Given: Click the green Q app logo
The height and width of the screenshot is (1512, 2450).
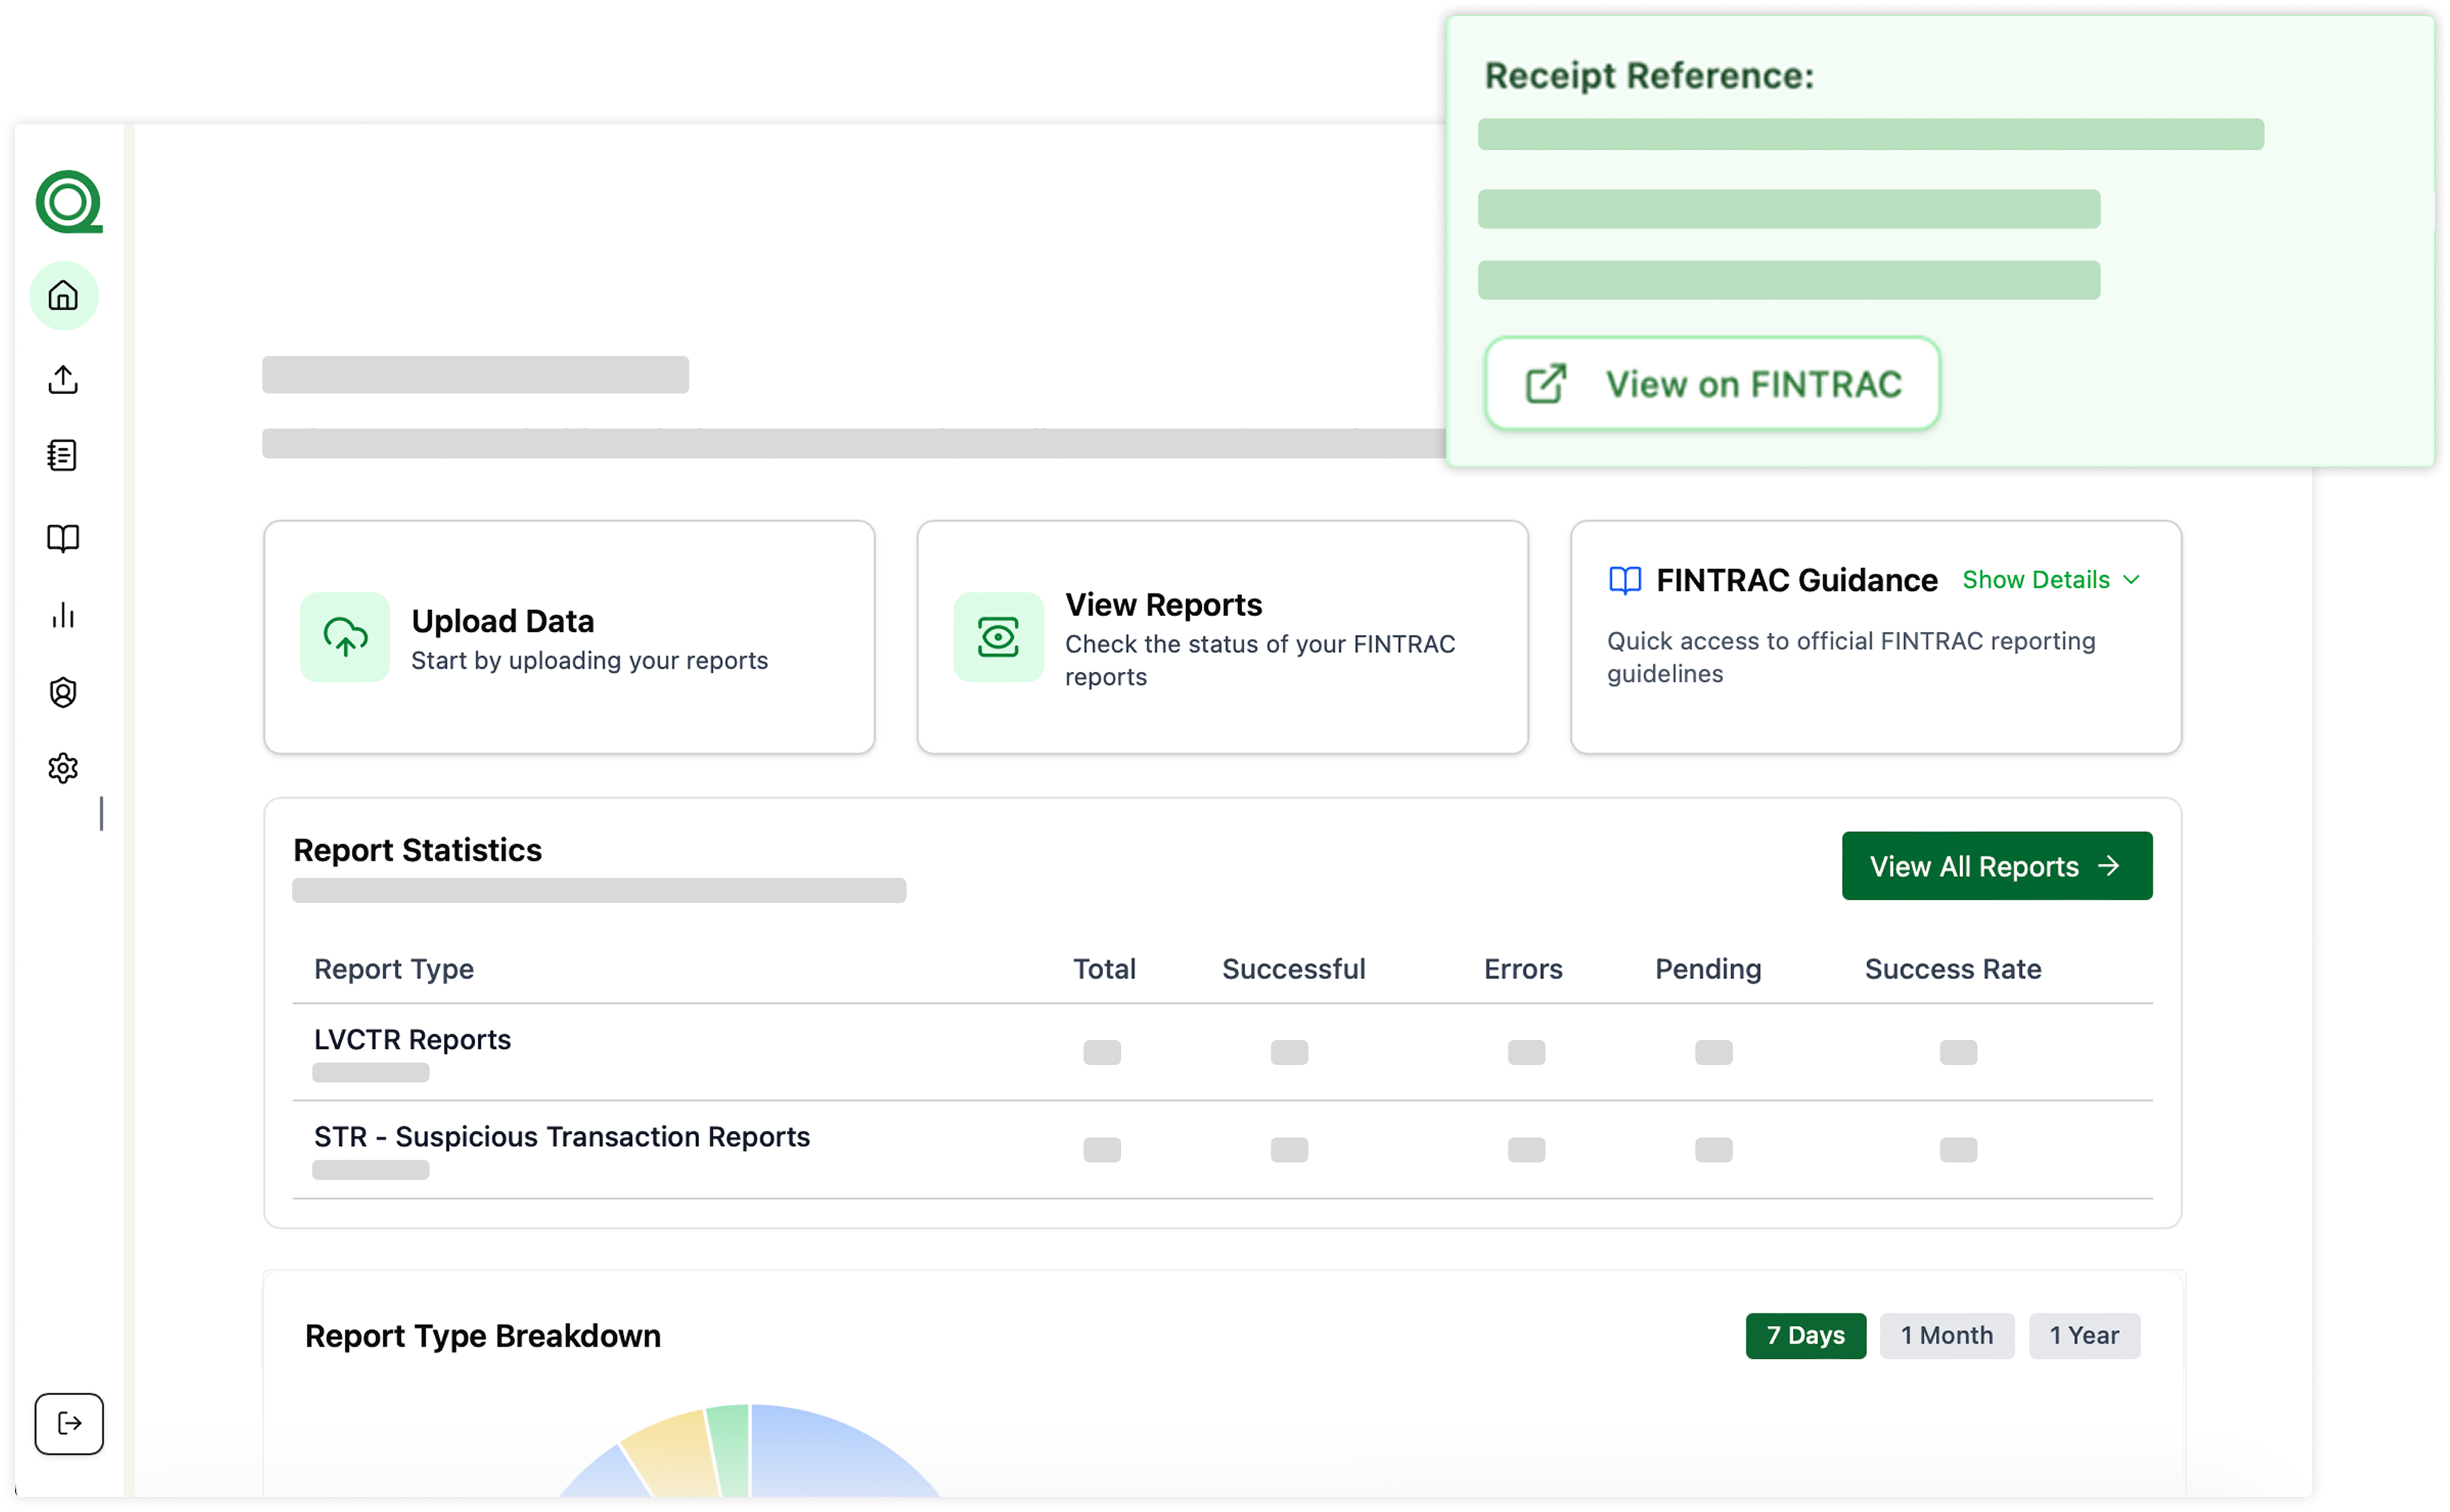Looking at the screenshot, I should pyautogui.click(x=69, y=202).
